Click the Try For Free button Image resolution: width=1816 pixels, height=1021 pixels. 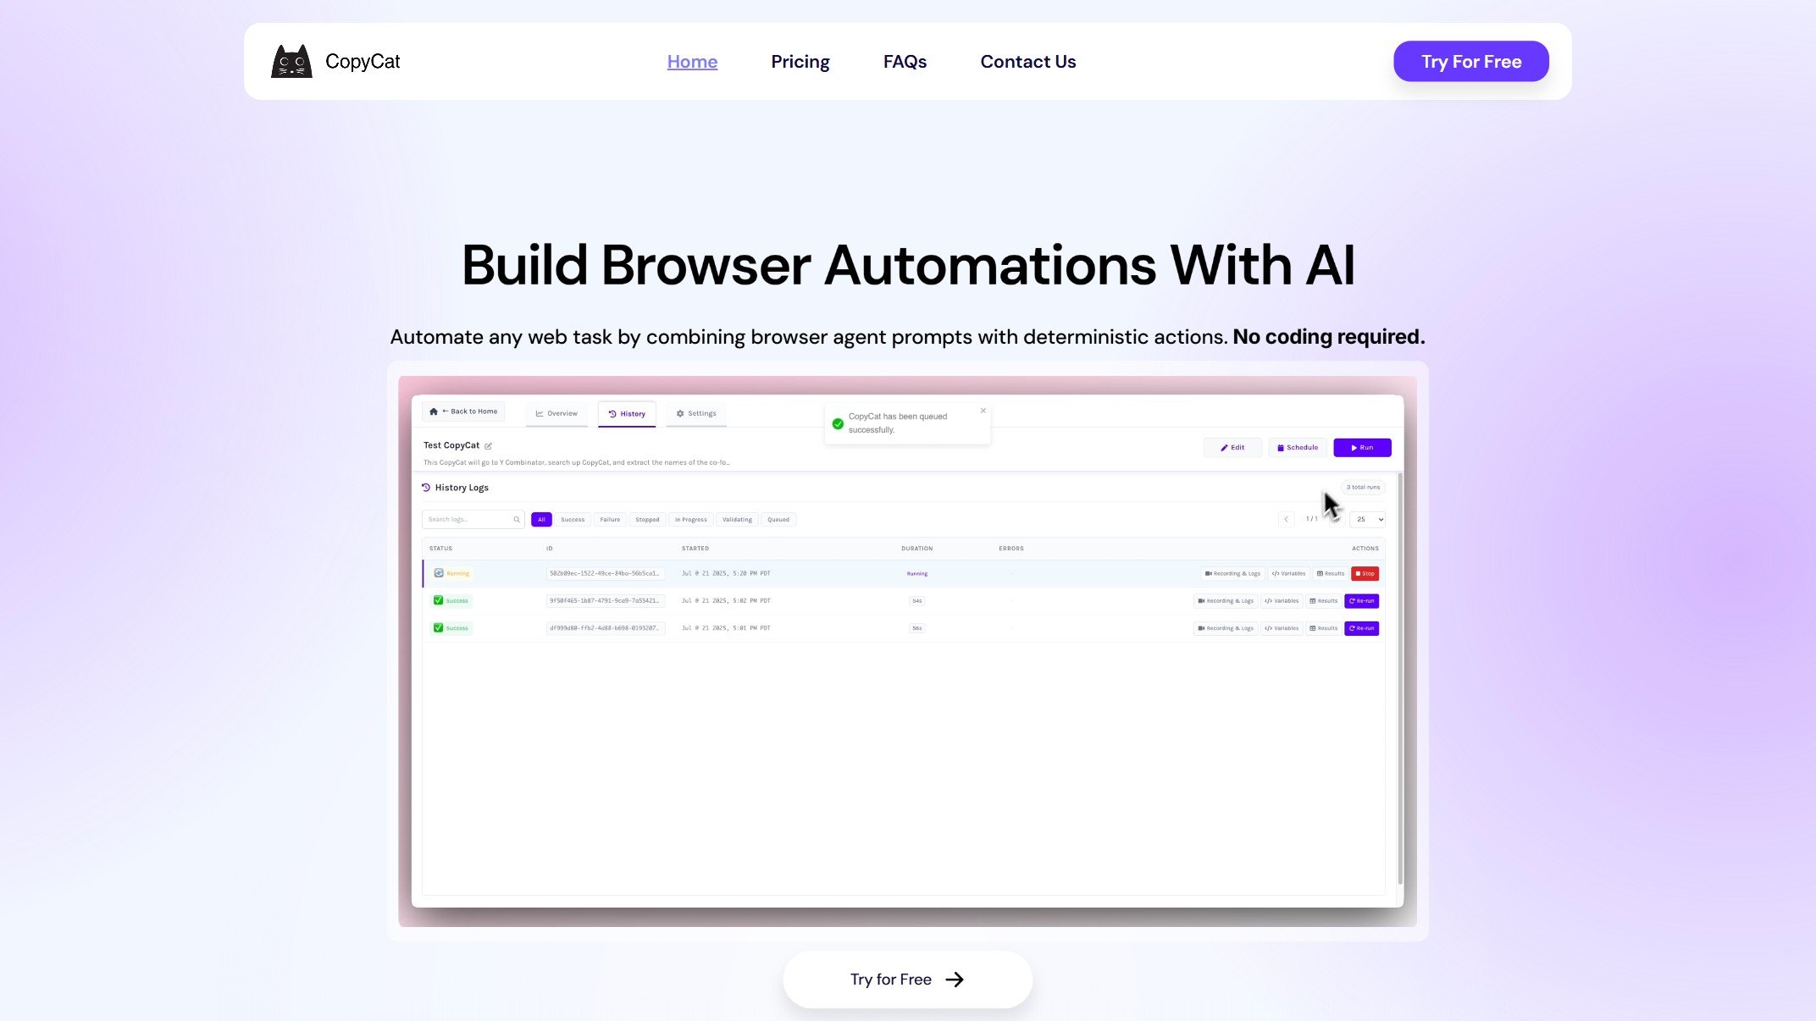pos(1470,61)
